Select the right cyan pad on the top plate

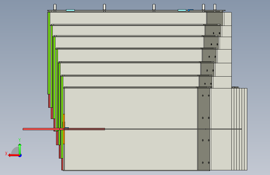click(182, 10)
